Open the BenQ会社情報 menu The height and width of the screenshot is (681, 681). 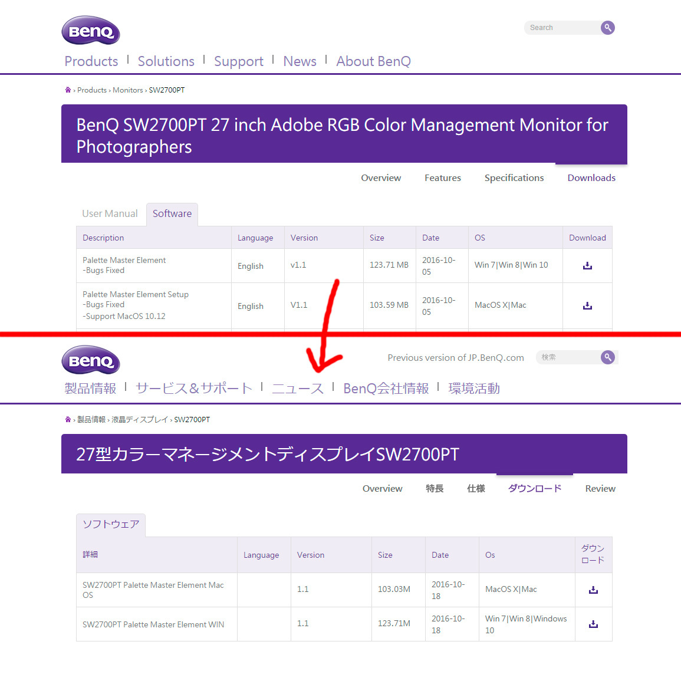(386, 389)
